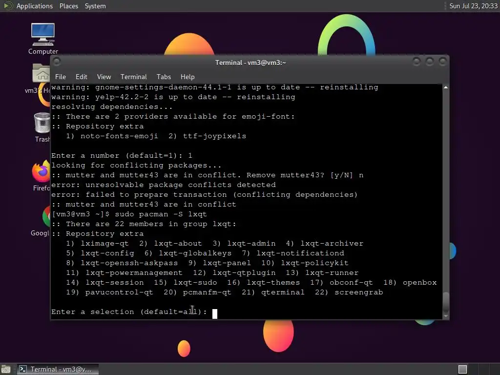500x375 pixels.
Task: Click the text '1) noto-fonts-emoji'
Action: [x=112, y=136]
